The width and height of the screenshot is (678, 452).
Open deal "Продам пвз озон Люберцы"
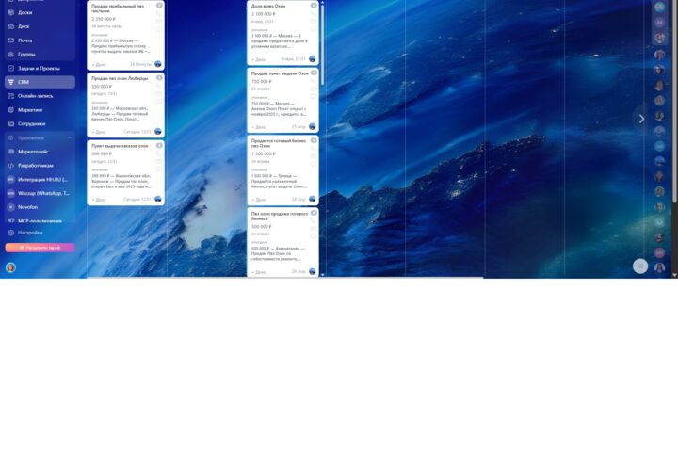click(120, 79)
